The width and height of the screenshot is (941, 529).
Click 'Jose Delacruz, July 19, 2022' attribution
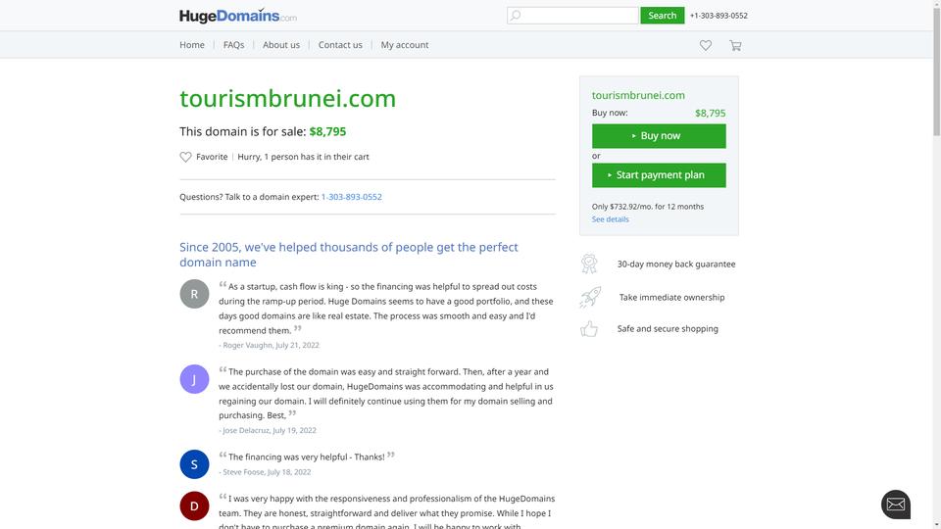tap(268, 431)
